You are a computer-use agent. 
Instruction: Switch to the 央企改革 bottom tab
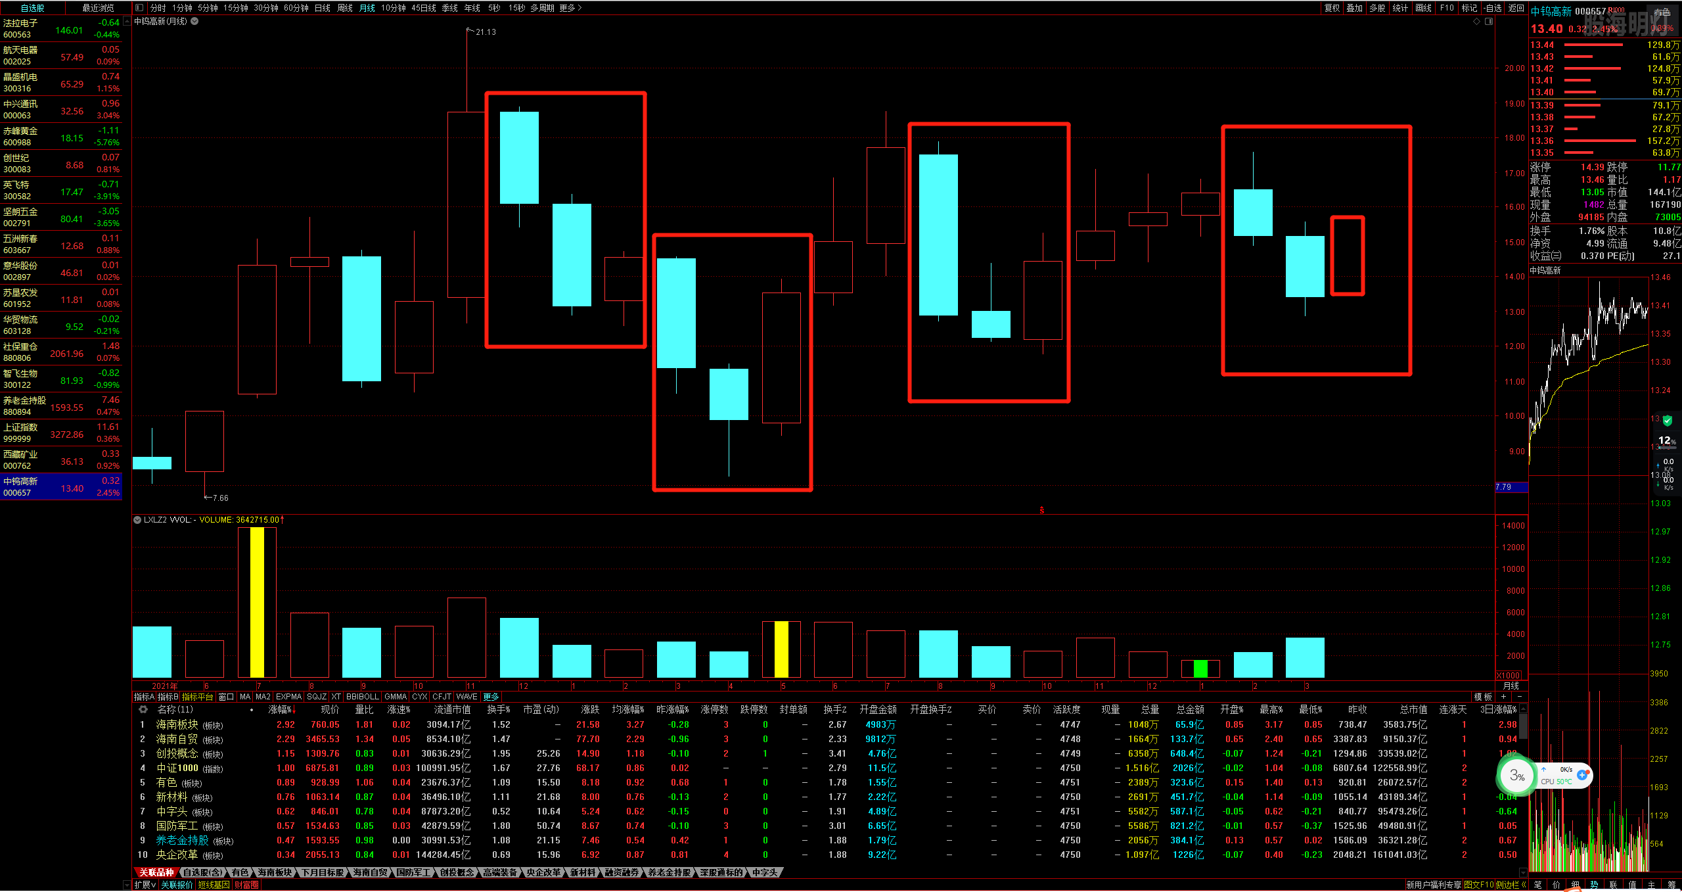(x=544, y=872)
